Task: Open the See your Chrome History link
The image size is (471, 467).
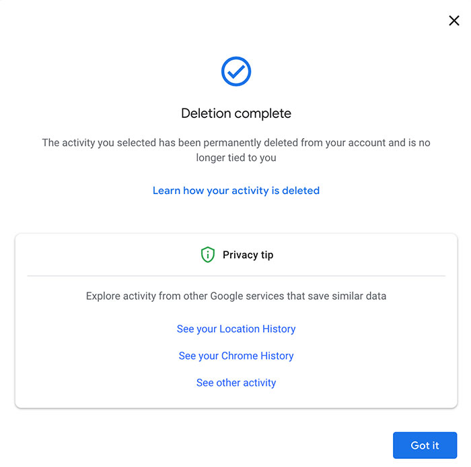Action: point(236,356)
